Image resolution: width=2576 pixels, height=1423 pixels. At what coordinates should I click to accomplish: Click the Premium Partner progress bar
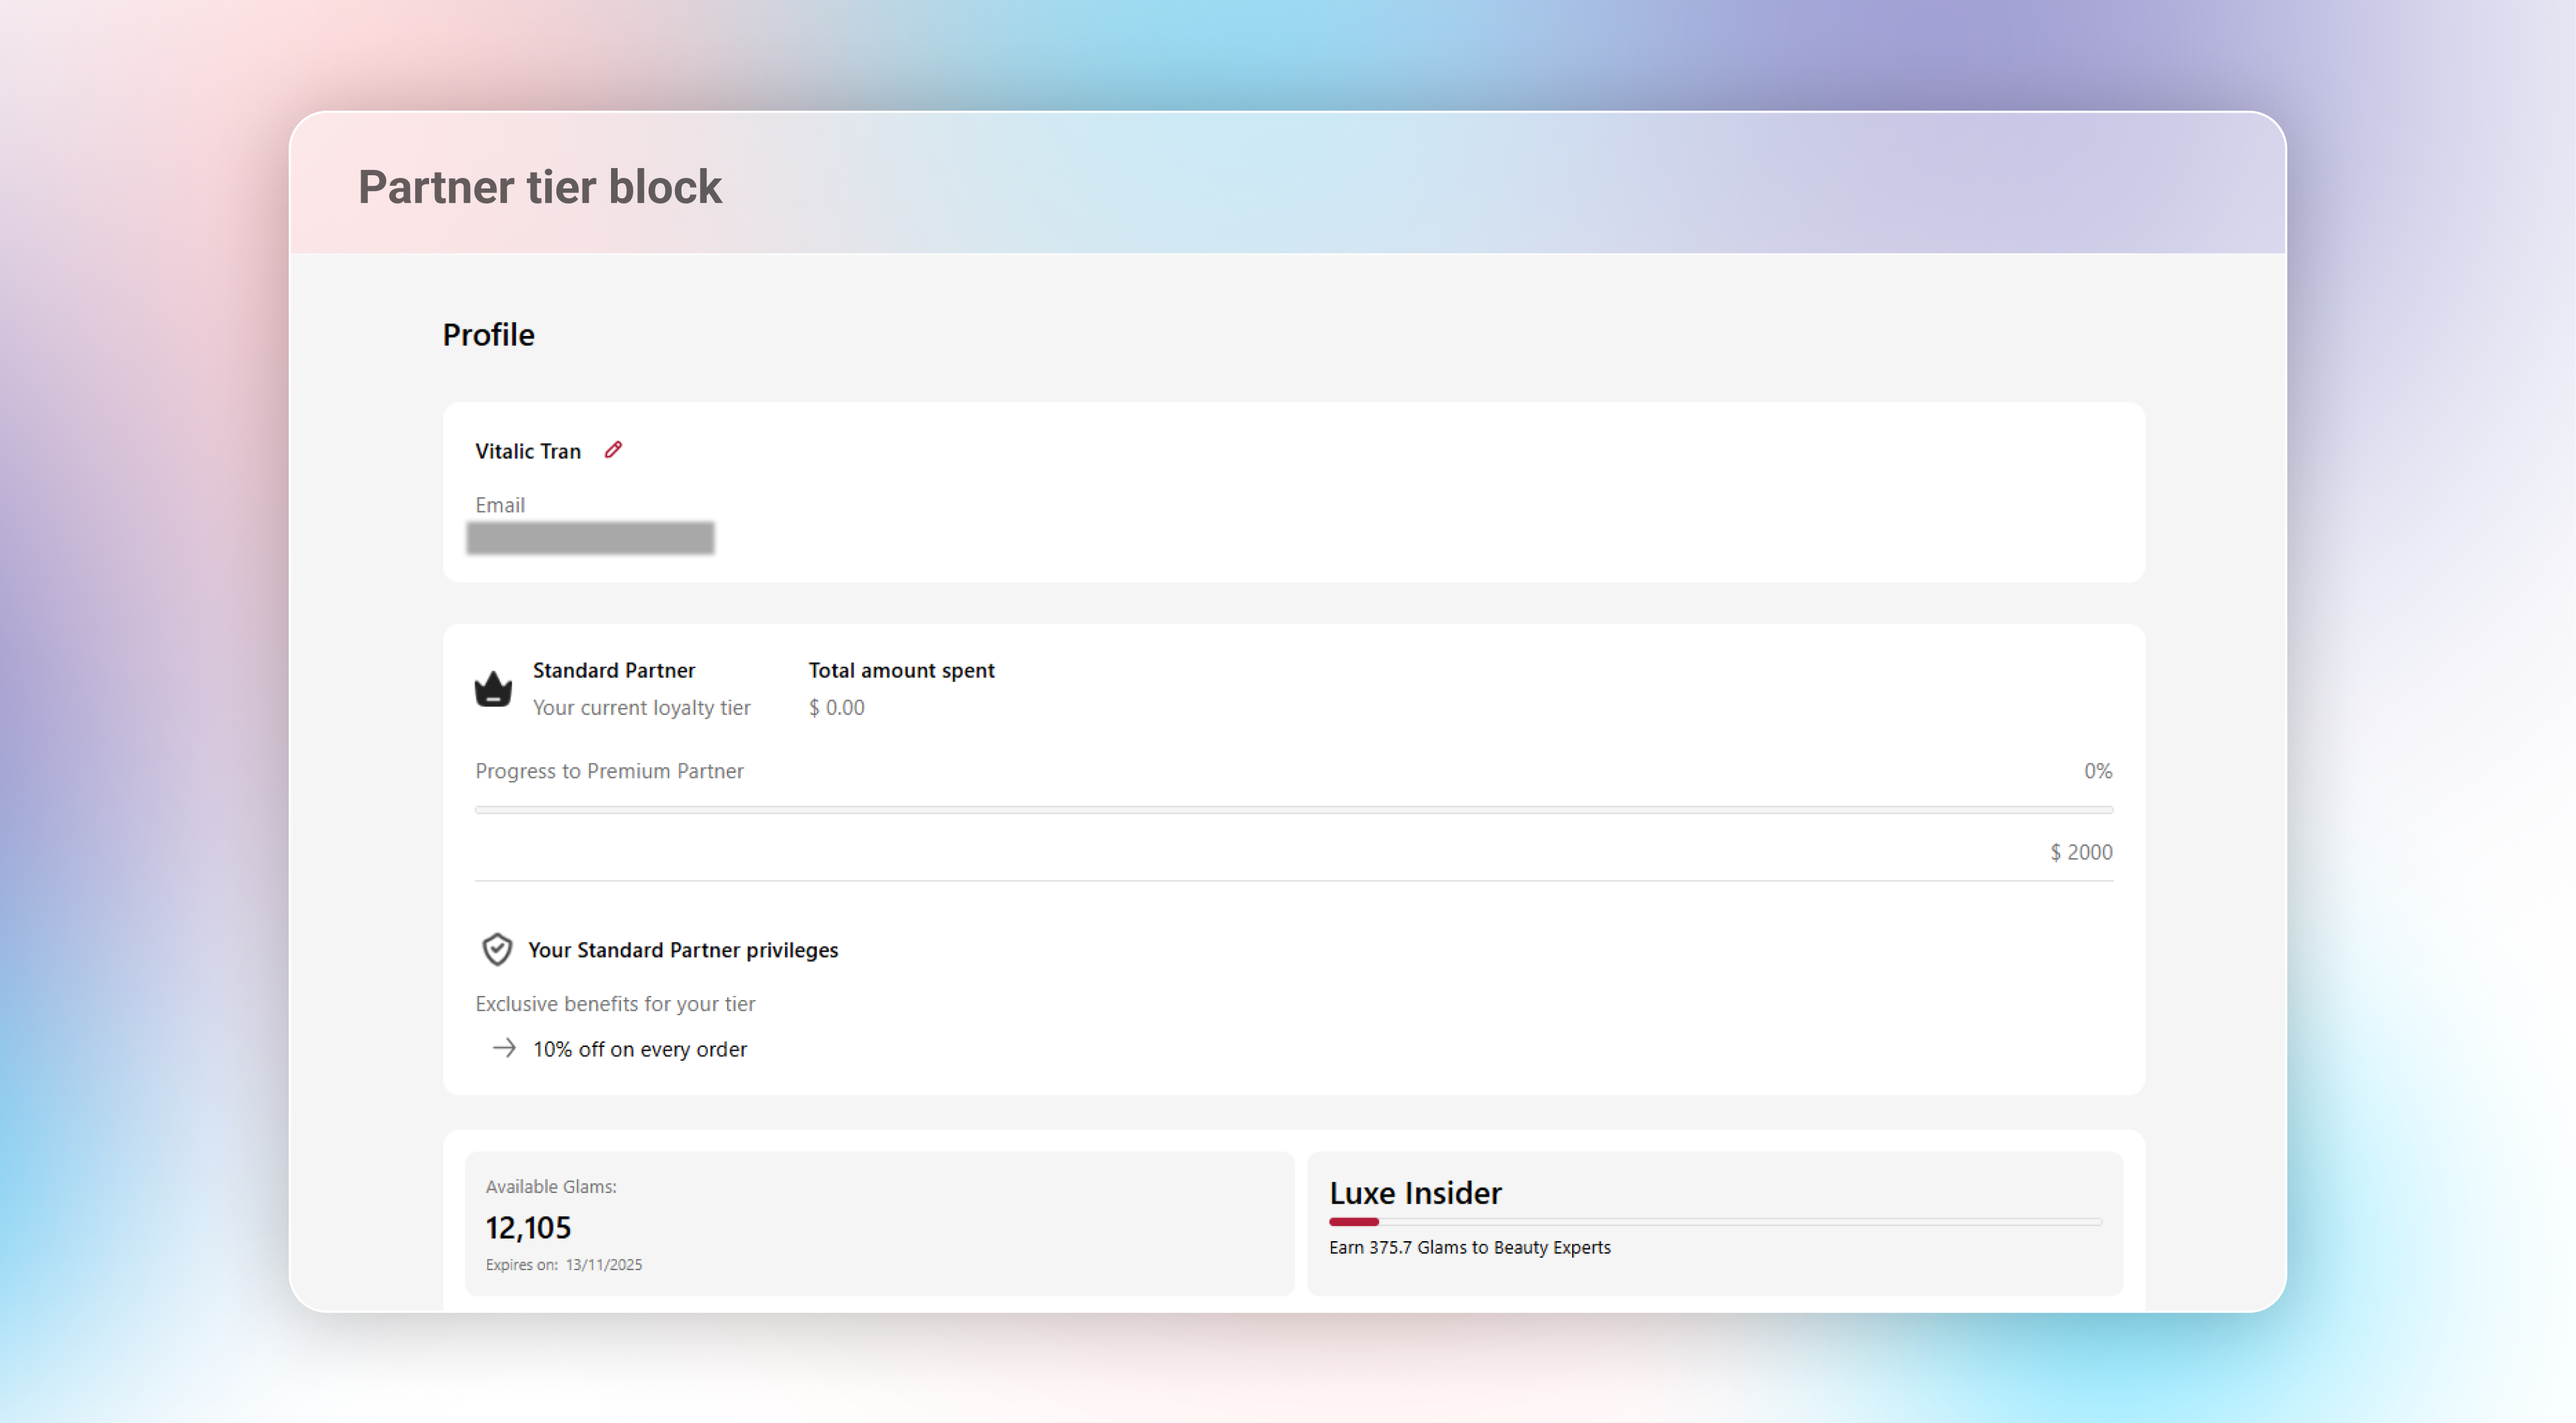click(1293, 810)
